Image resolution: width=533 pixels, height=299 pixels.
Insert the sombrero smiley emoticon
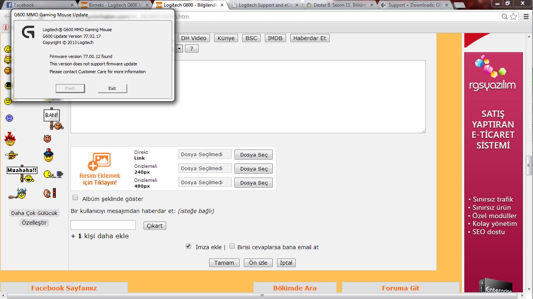pyautogui.click(x=12, y=155)
